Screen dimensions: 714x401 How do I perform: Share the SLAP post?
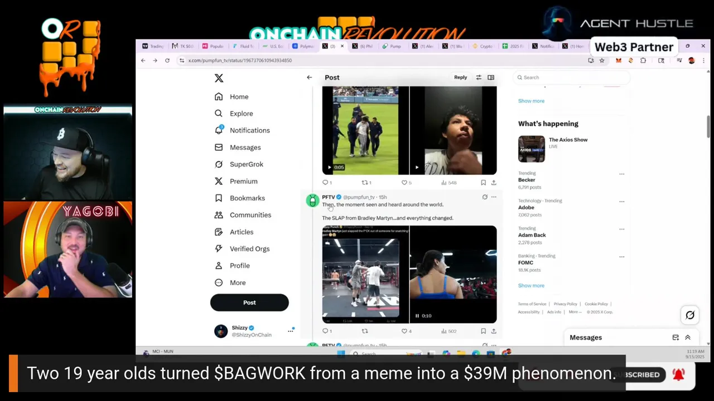pyautogui.click(x=494, y=331)
